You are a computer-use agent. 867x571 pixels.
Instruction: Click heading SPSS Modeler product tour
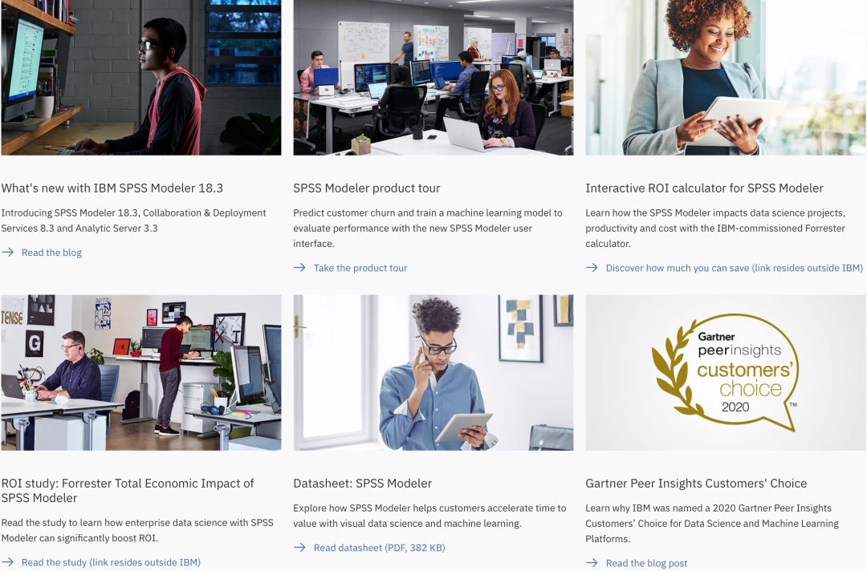tap(367, 188)
